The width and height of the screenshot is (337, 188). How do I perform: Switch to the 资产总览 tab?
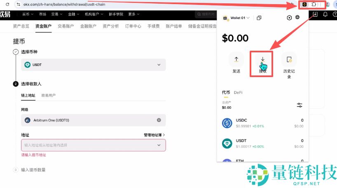pyautogui.click(x=21, y=26)
